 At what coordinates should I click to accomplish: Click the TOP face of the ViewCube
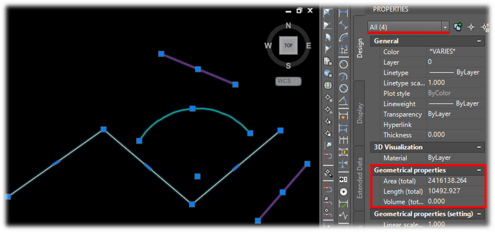pos(288,45)
